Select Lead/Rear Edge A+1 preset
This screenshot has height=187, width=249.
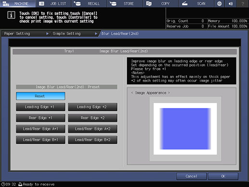40,129
